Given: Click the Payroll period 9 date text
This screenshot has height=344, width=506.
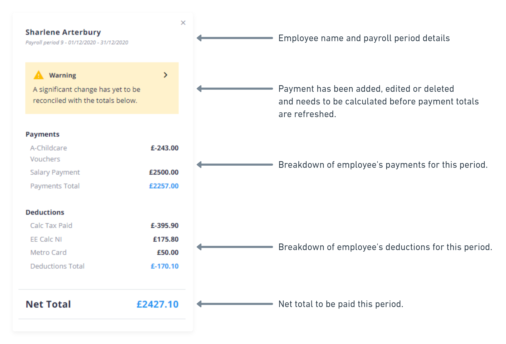Looking at the screenshot, I should point(77,42).
